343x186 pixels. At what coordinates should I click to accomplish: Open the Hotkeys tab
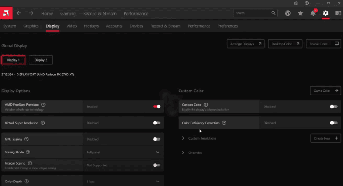pos(91,26)
